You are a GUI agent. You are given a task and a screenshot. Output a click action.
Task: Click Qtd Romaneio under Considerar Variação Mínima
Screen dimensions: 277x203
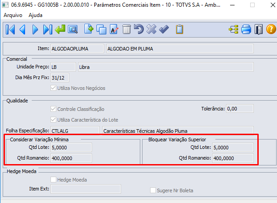click(71, 158)
